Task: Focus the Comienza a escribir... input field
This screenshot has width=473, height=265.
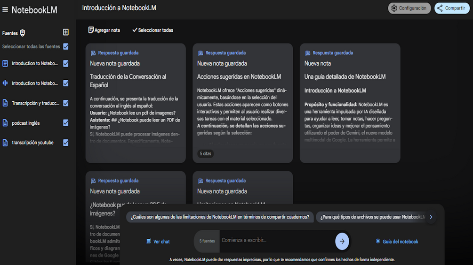Action: (x=277, y=240)
